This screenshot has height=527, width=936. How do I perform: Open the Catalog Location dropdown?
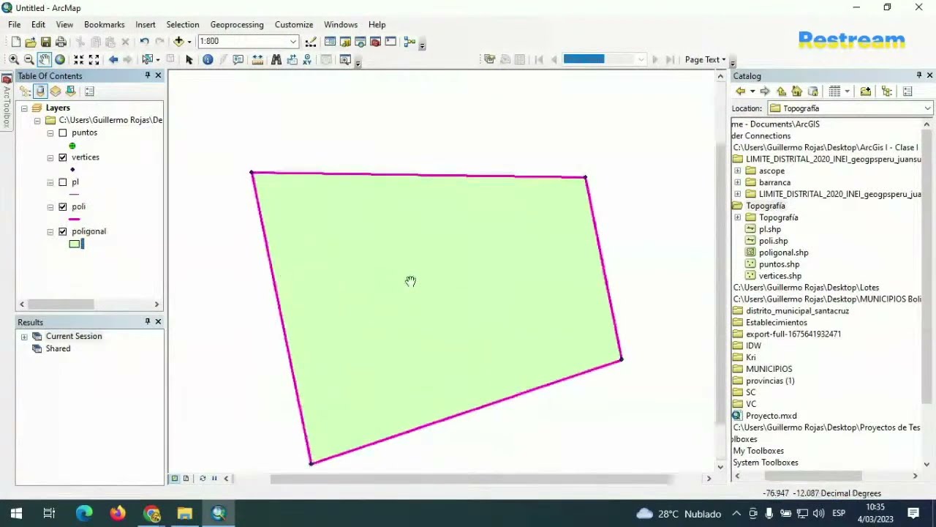point(927,108)
